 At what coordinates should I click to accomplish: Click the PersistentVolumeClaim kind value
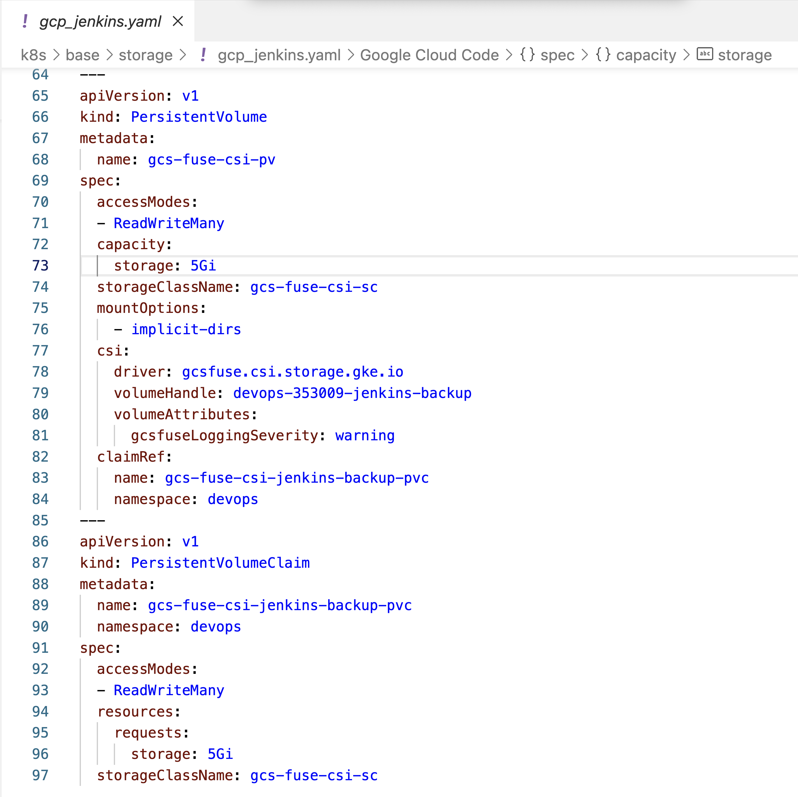(x=220, y=563)
